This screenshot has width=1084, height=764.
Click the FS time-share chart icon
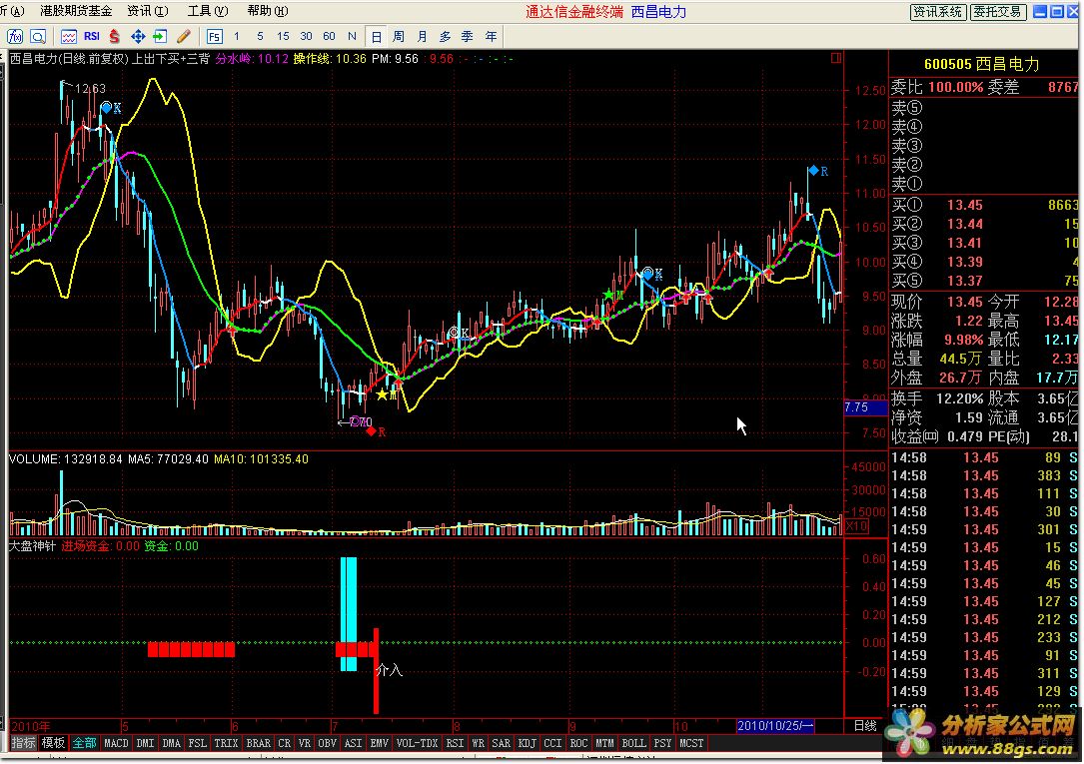point(215,37)
